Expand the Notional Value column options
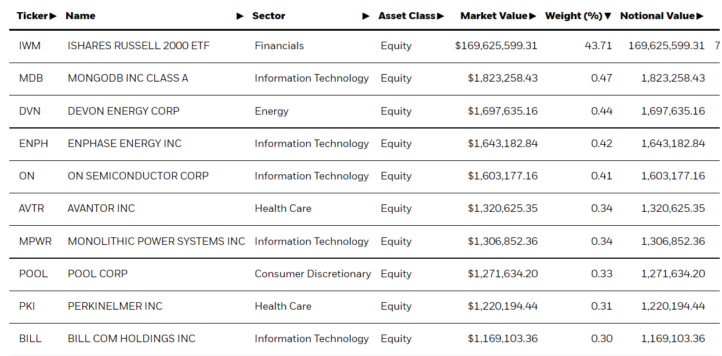 click(x=702, y=16)
